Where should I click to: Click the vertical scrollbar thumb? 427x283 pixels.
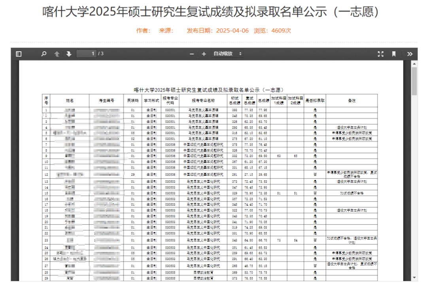[x=414, y=81]
